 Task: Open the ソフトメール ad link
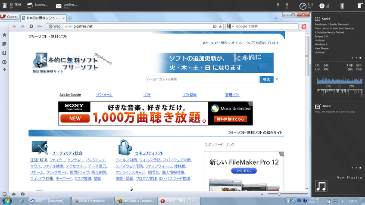104,95
